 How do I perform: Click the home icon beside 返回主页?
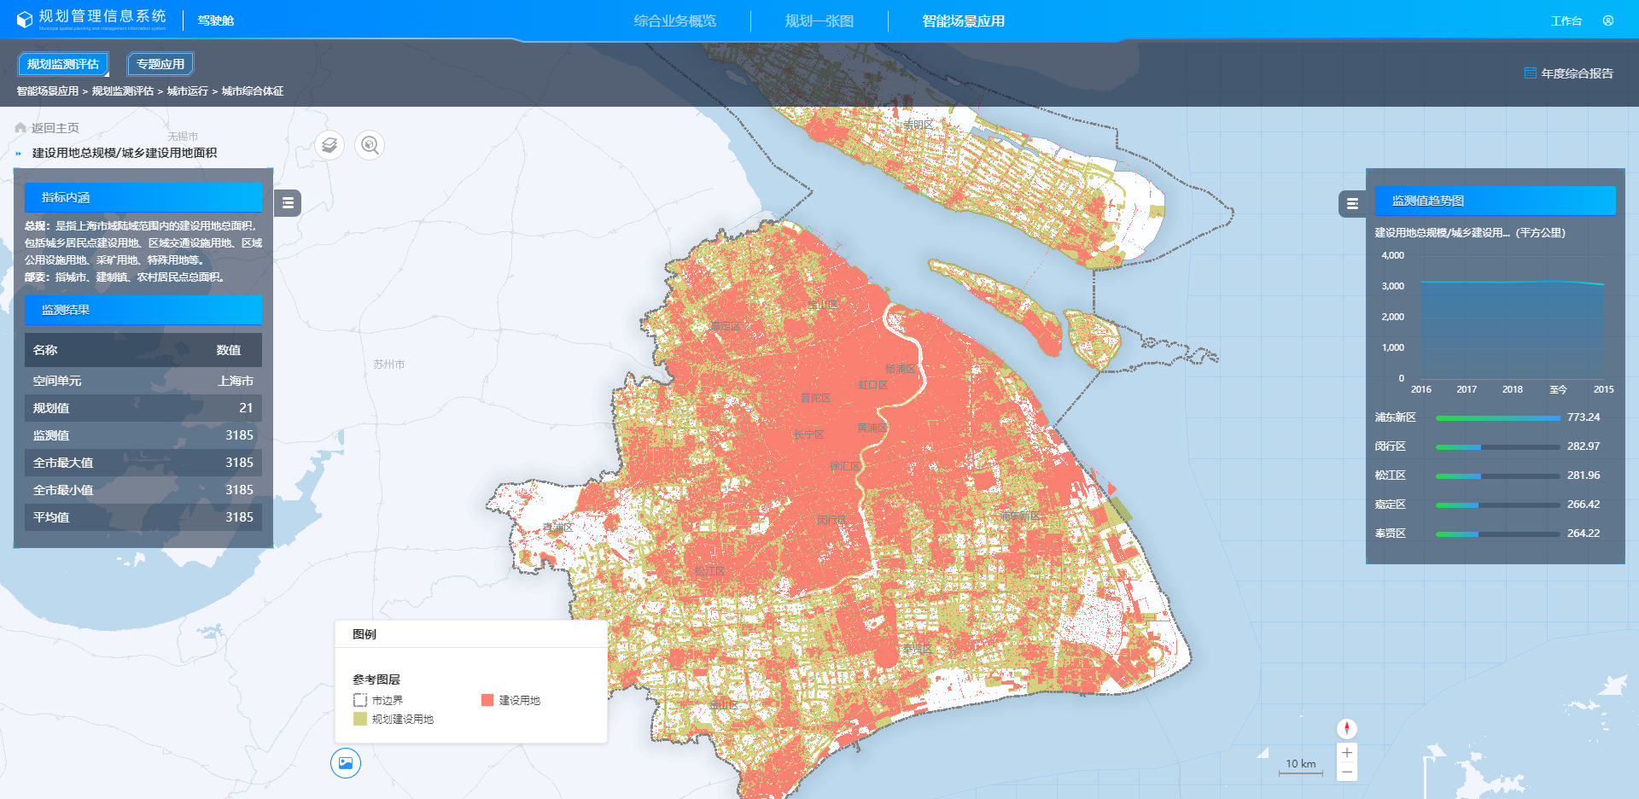20,128
